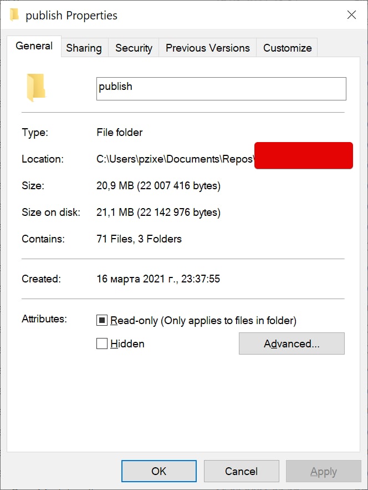Open the Security tab

[x=134, y=48]
